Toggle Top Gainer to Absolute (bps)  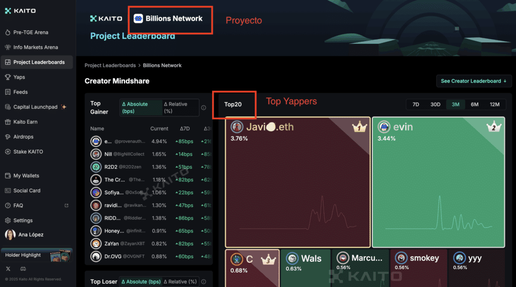tap(141, 108)
